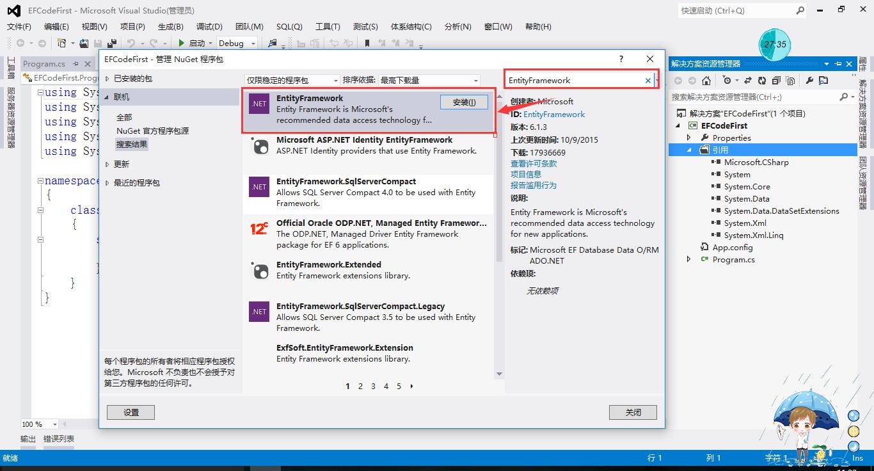Expand the 已安装的包 category
Image resolution: width=874 pixels, height=471 pixels.
click(x=107, y=79)
